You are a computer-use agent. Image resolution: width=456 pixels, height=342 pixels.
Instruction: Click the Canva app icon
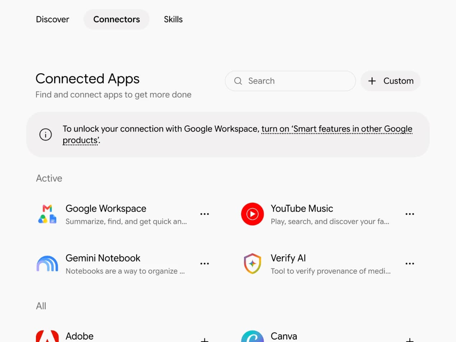click(x=252, y=336)
